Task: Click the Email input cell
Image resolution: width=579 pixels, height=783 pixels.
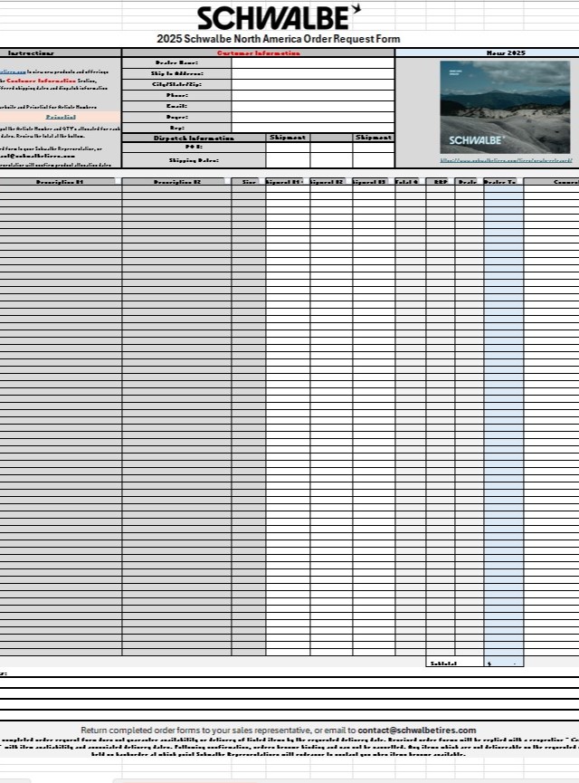Action: (313, 107)
